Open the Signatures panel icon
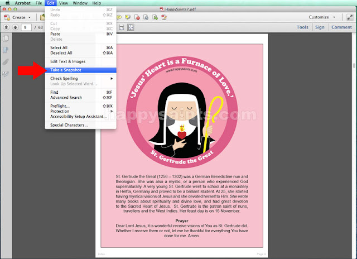The image size is (357, 259). click(x=6, y=74)
